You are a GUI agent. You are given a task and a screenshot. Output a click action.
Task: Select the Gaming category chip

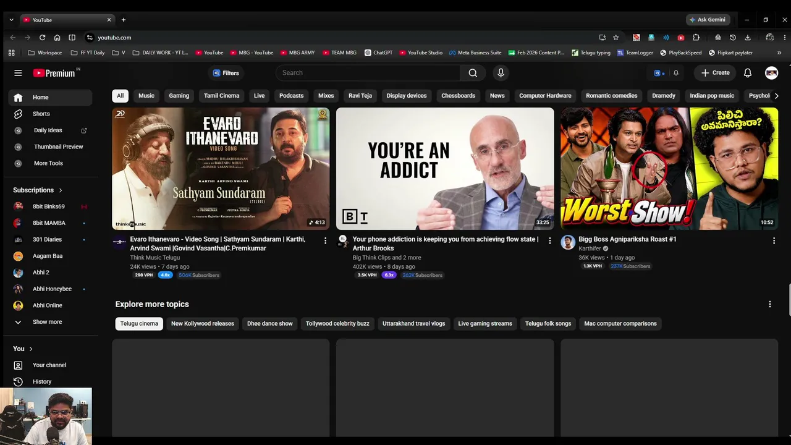pos(179,96)
